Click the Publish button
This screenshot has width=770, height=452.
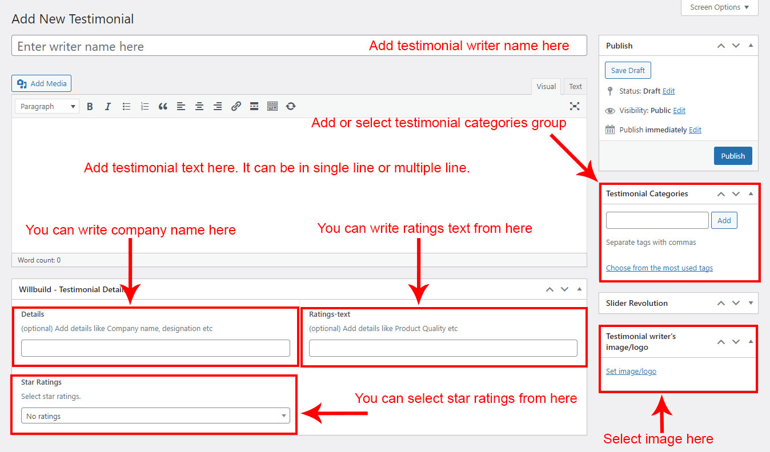click(x=732, y=156)
